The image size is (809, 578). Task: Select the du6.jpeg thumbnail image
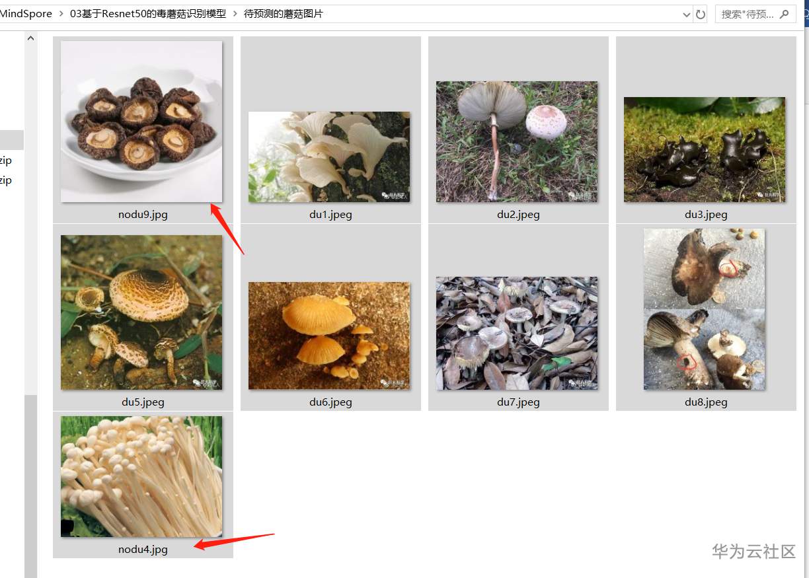pyautogui.click(x=329, y=336)
